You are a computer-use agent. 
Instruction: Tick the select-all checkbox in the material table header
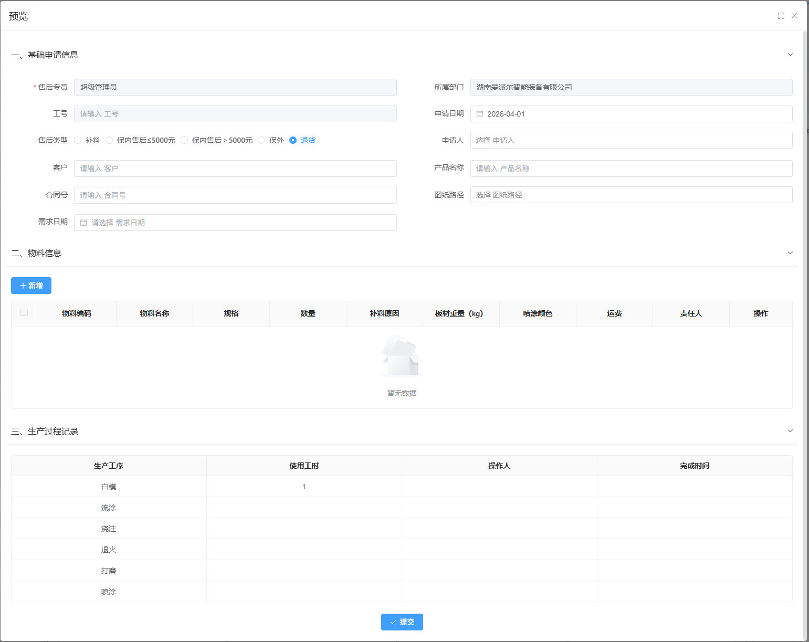[24, 312]
